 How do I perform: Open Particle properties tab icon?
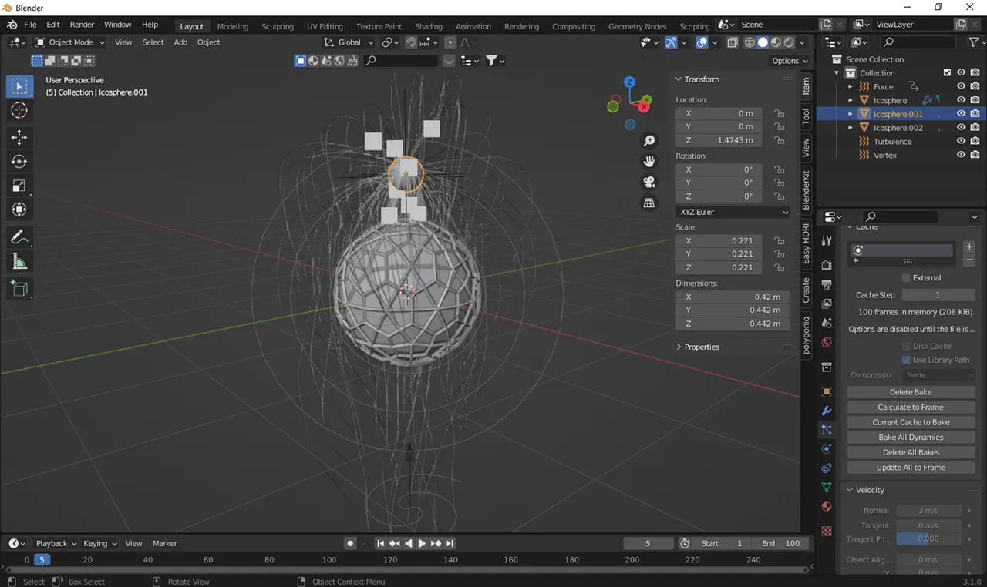827,430
